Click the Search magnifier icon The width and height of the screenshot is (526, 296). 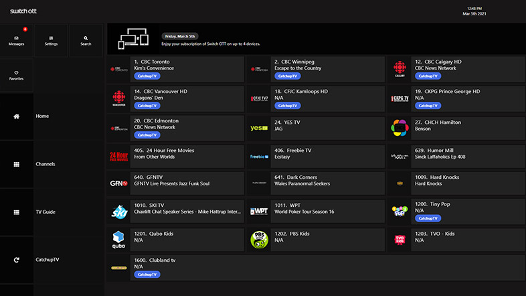click(x=86, y=38)
